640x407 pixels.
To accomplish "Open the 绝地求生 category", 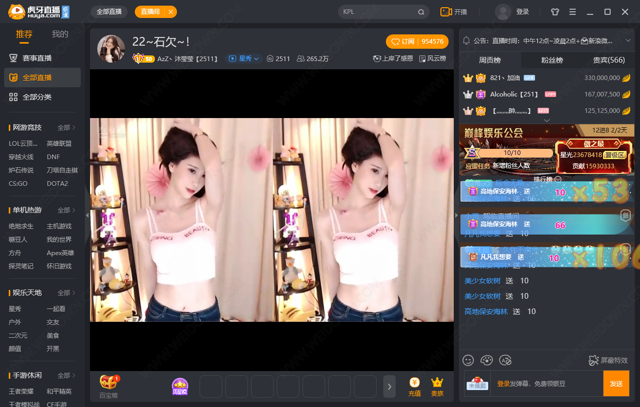I will pos(21,226).
